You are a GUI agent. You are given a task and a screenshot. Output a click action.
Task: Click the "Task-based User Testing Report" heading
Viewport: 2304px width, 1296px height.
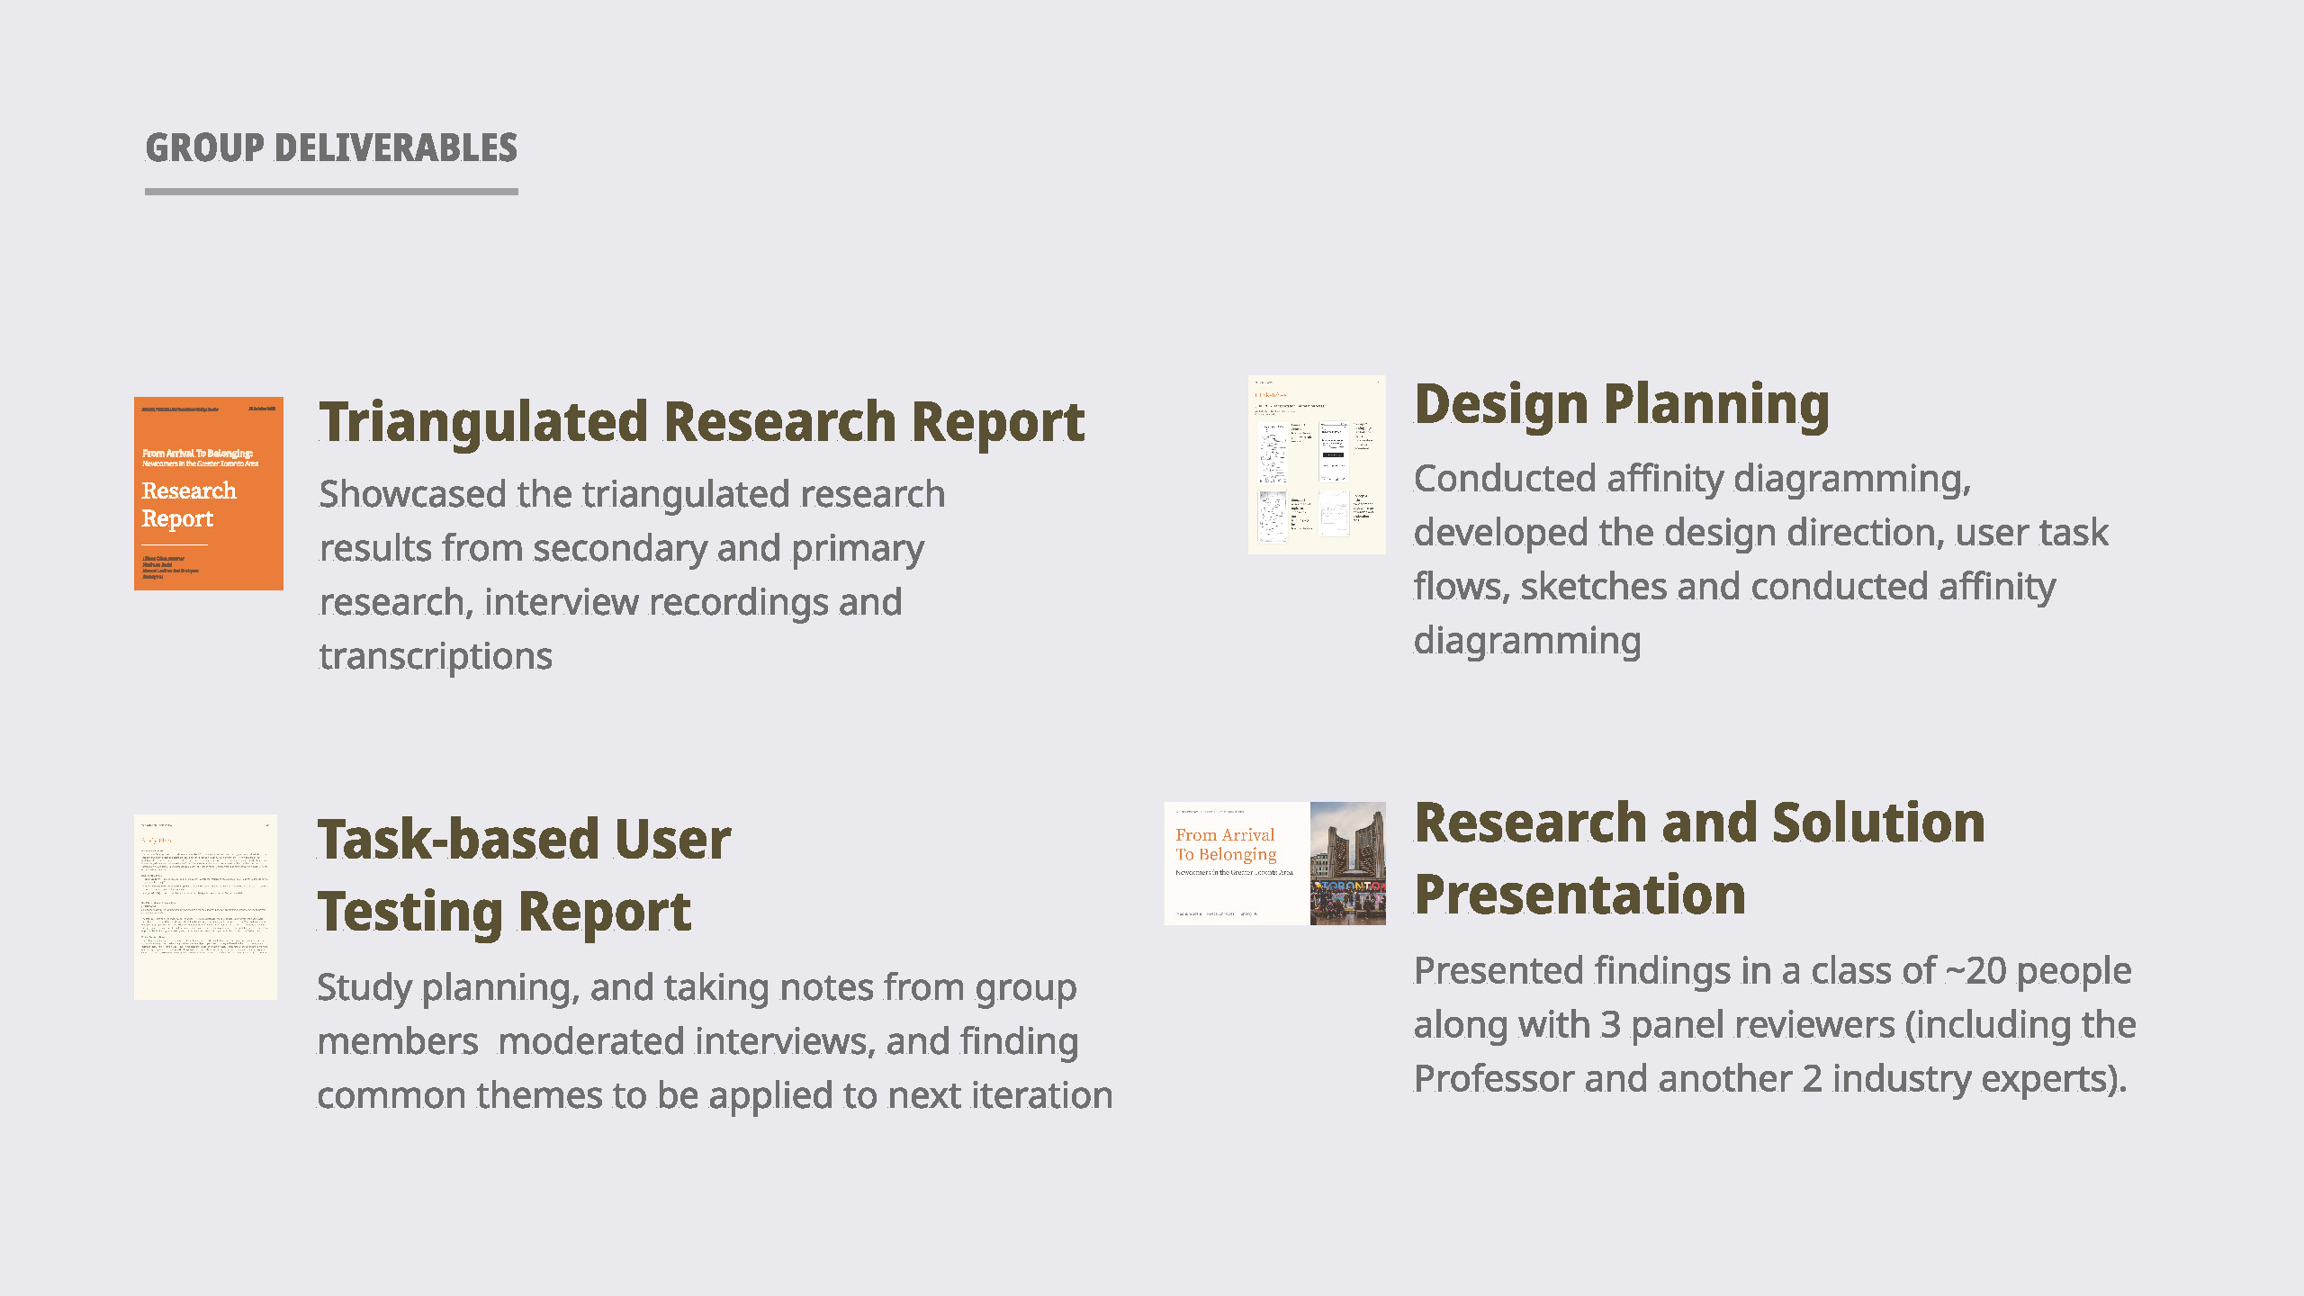coord(524,875)
